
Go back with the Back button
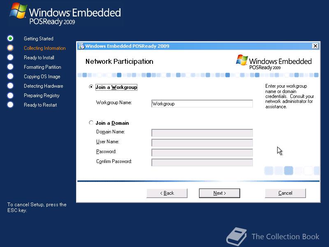(167, 193)
